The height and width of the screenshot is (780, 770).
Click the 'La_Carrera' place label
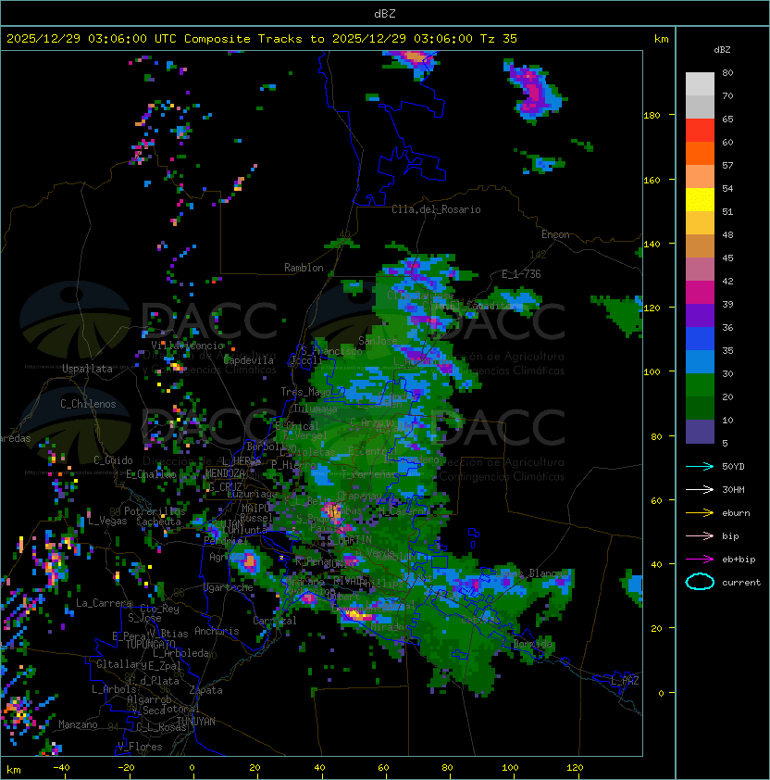tap(104, 603)
